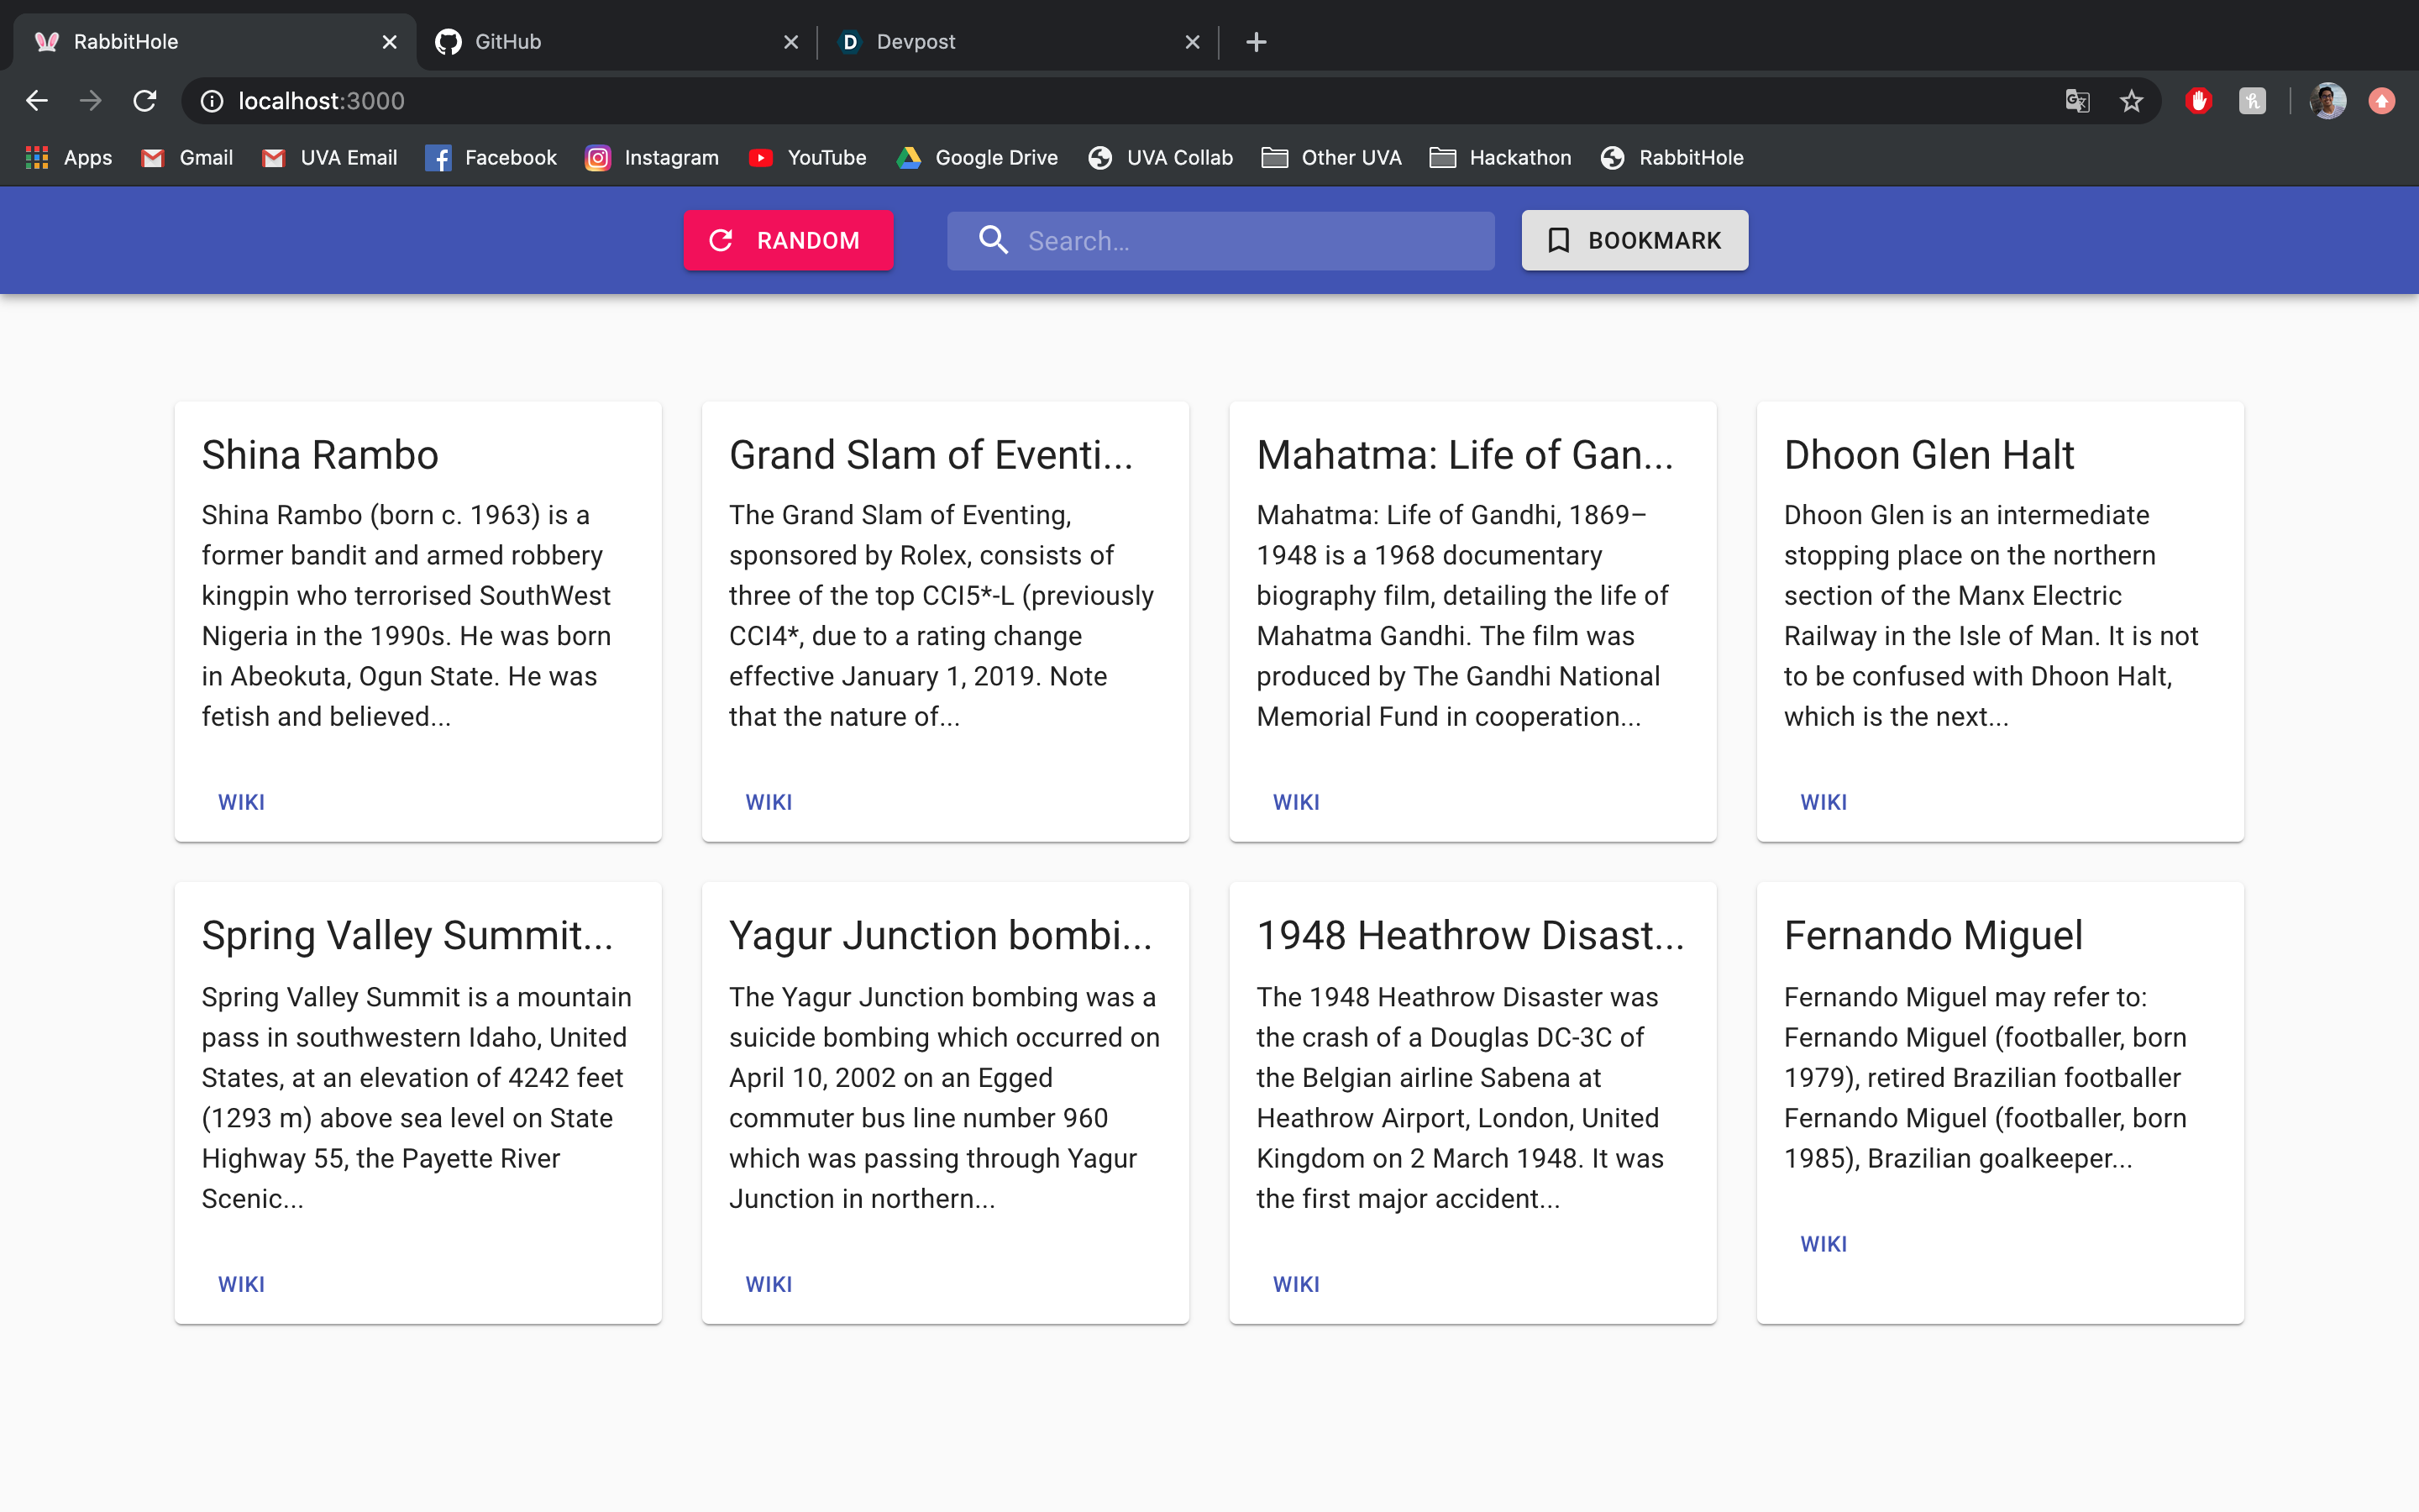The height and width of the screenshot is (1512, 2419).
Task: Open the Chrome profile avatar
Action: pos(2327,101)
